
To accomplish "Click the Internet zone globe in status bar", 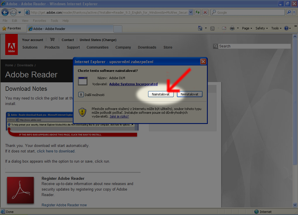I will pyautogui.click(x=257, y=212).
